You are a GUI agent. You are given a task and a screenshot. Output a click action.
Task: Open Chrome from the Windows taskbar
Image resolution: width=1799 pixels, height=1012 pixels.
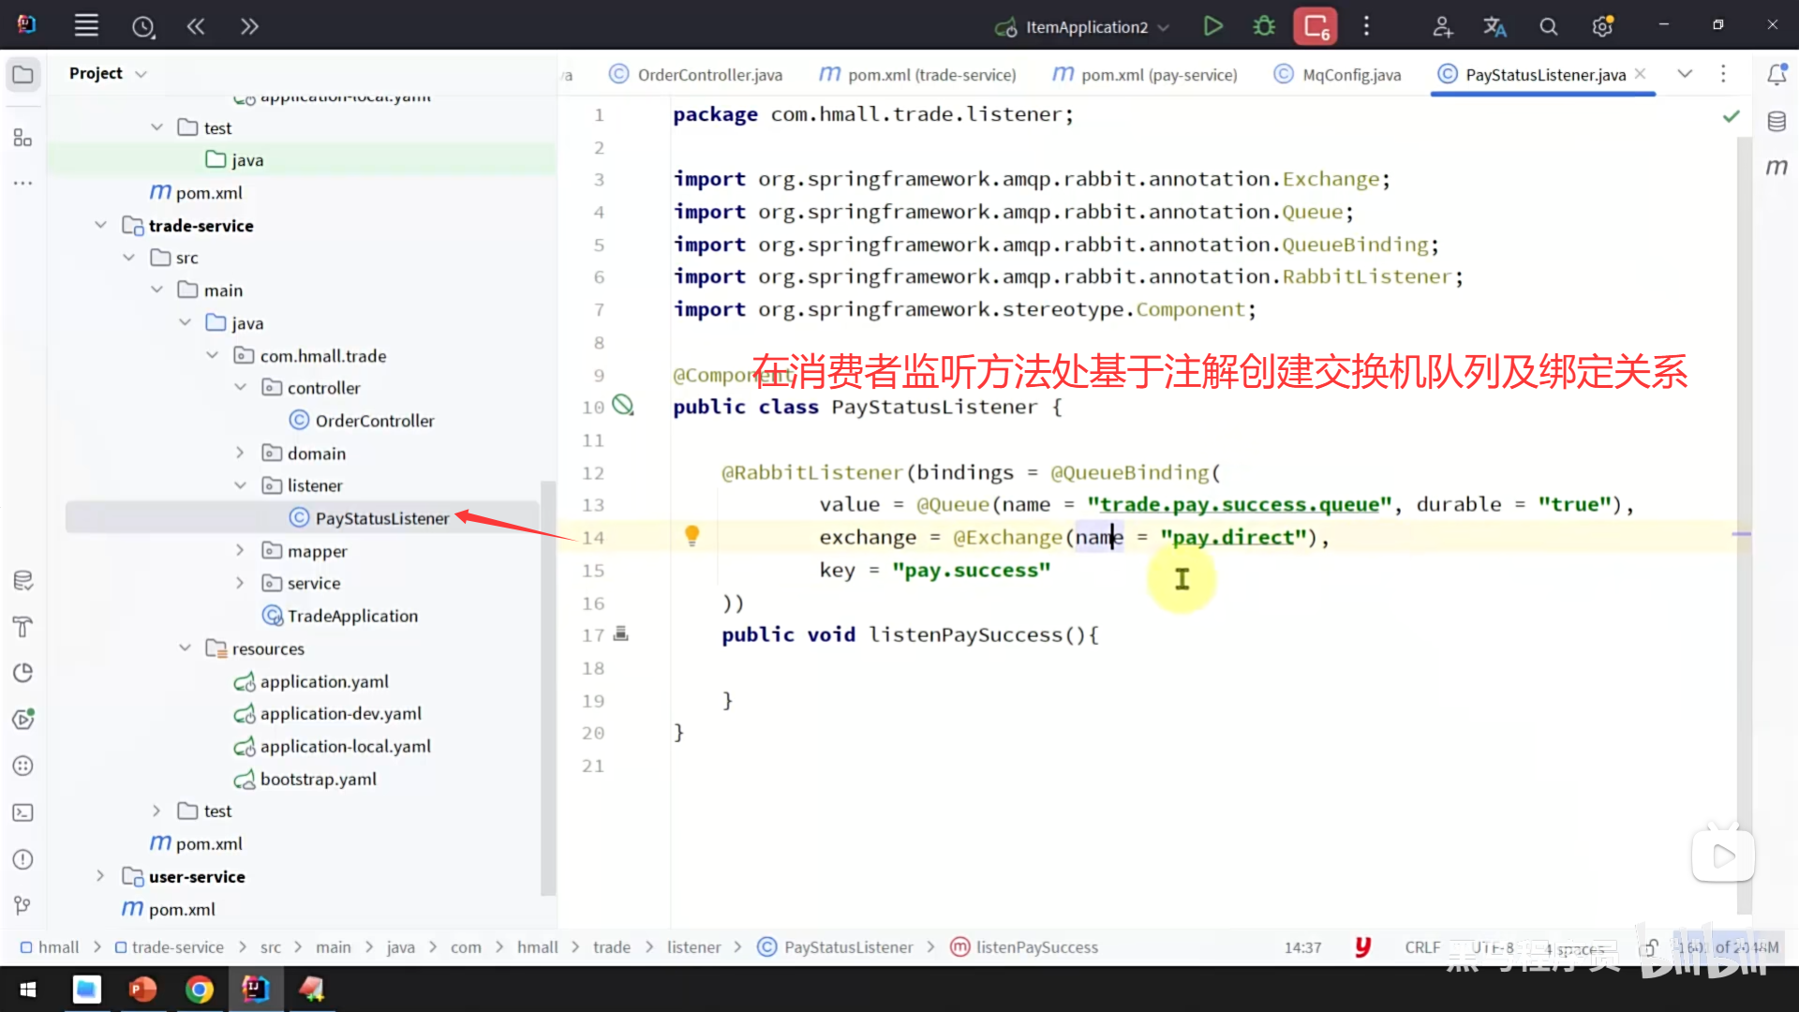tap(199, 989)
